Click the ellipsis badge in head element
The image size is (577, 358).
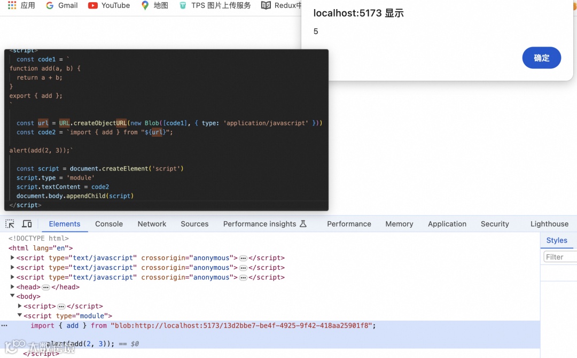[45, 287]
